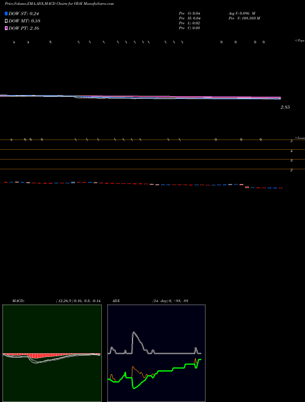Click the 'Pre L: 0.02' value
The width and height of the screenshot is (305, 402).
[x=190, y=23]
